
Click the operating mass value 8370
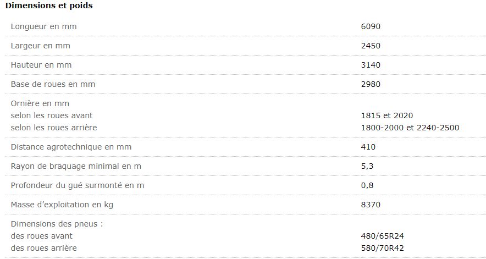pos(371,205)
